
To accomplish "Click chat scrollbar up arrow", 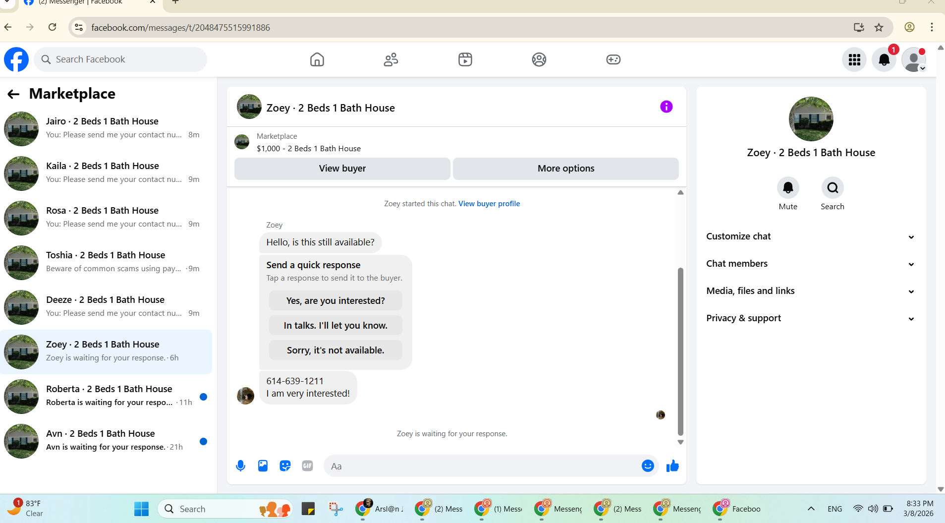I will tap(680, 192).
